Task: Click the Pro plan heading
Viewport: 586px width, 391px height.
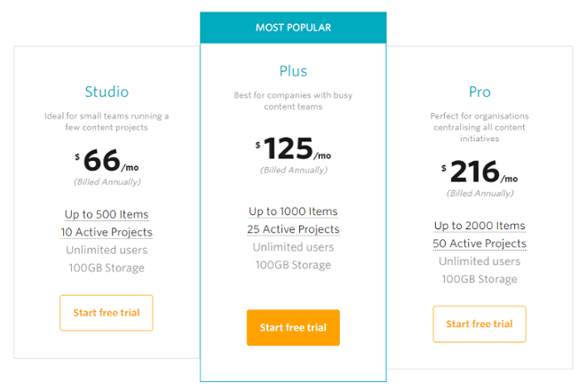Action: [479, 92]
